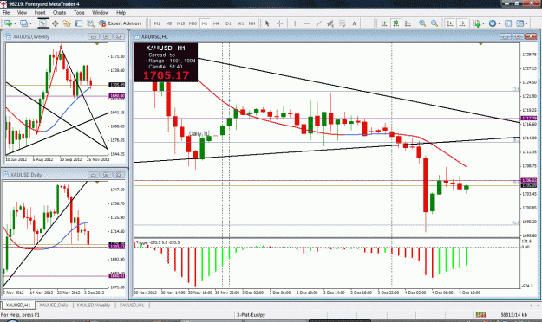This screenshot has height=322, width=542.
Task: Toggle chart shift from right border
Action: 462,23
